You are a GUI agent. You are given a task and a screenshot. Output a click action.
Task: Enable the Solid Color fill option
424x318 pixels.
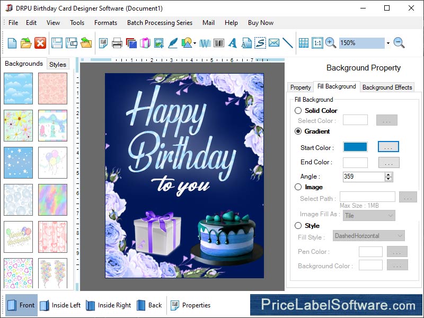(x=298, y=111)
